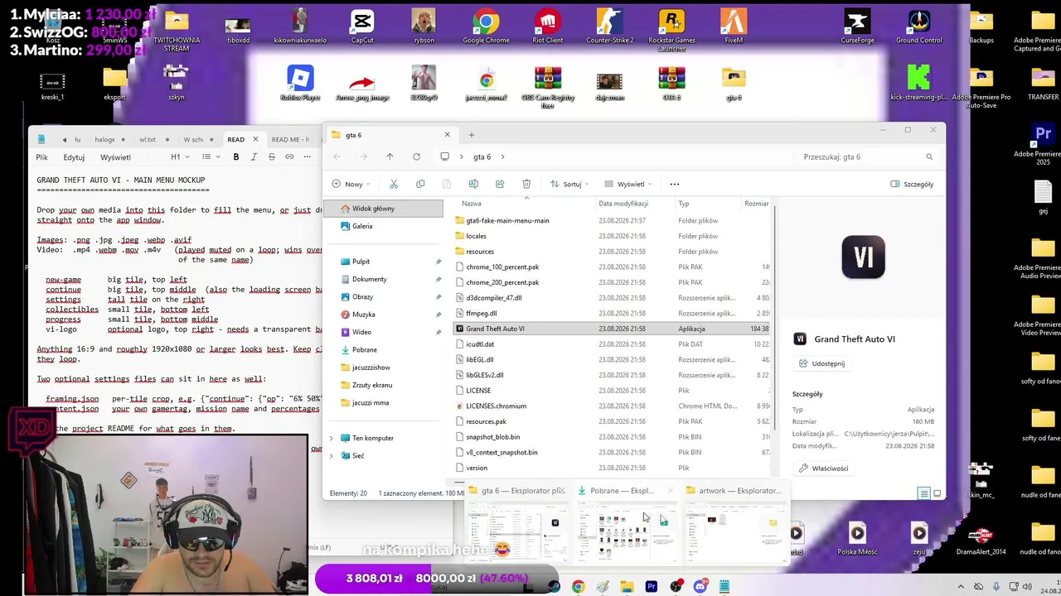This screenshot has width=1061, height=596.
Task: Refresh the gta 6 folder view
Action: click(416, 156)
